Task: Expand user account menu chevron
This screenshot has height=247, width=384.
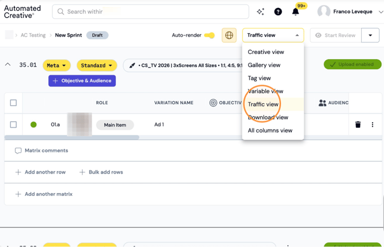Action: coord(381,12)
